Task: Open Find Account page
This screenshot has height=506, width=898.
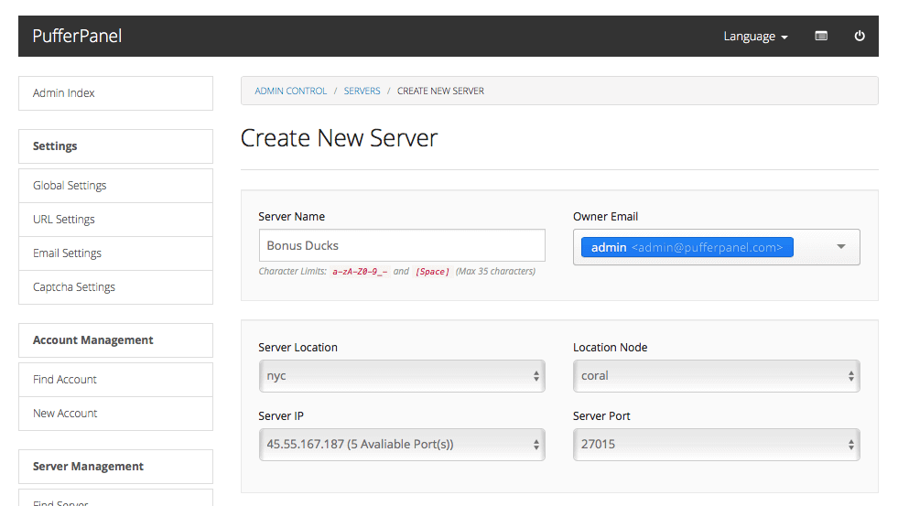Action: tap(115, 380)
